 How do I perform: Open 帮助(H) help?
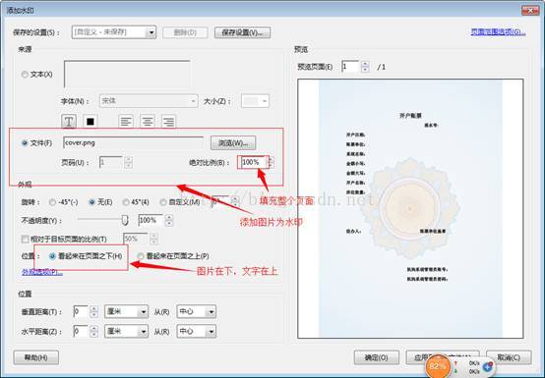pos(35,357)
